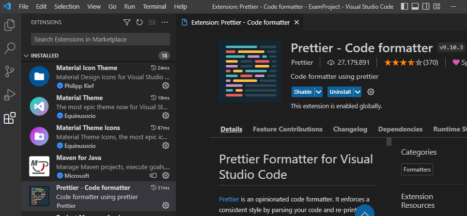Open the File menu

click(x=24, y=7)
